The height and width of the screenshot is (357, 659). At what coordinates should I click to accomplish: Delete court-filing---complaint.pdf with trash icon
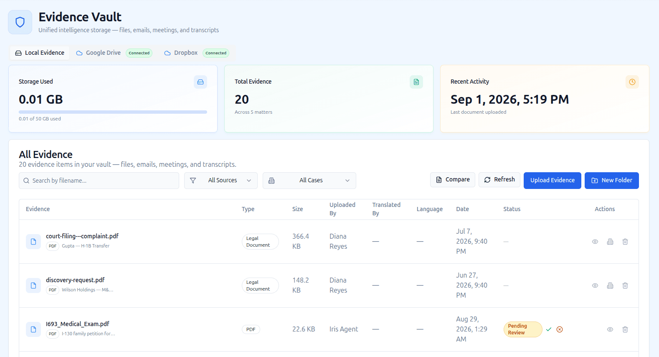pyautogui.click(x=625, y=242)
